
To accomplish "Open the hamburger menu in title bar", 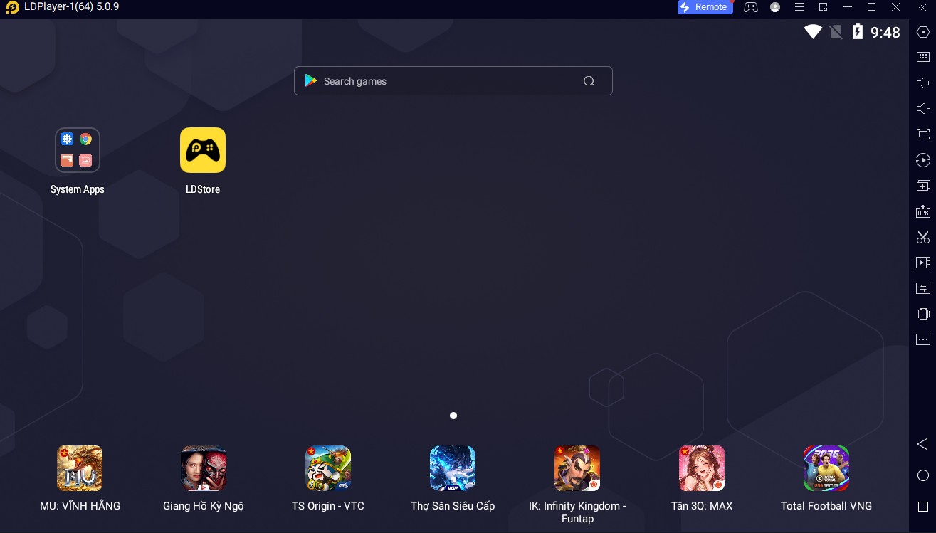I will click(799, 7).
